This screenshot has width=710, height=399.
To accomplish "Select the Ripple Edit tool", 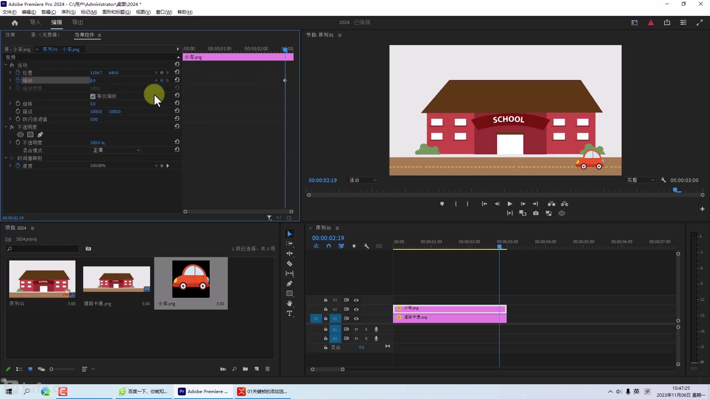I will point(290,253).
